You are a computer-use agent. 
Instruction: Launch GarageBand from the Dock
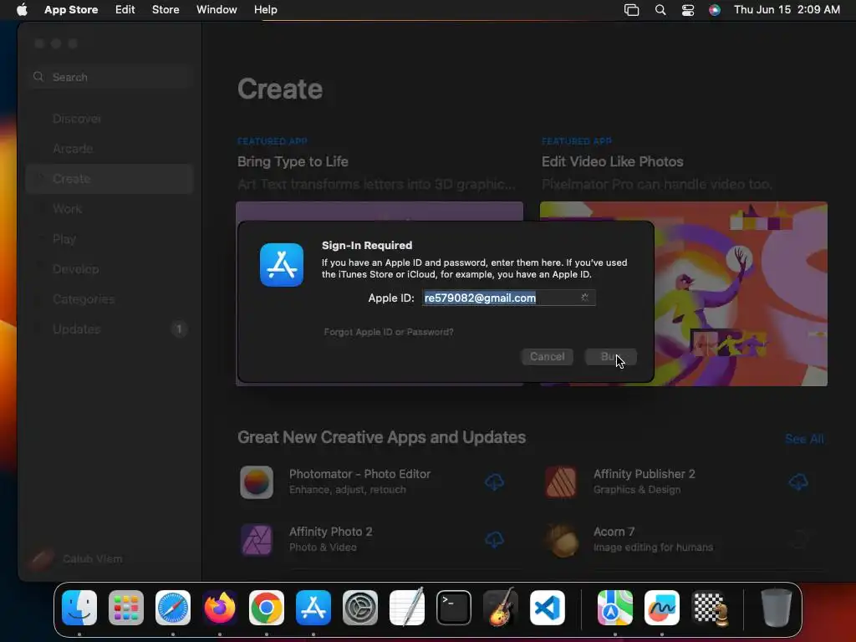tap(501, 608)
